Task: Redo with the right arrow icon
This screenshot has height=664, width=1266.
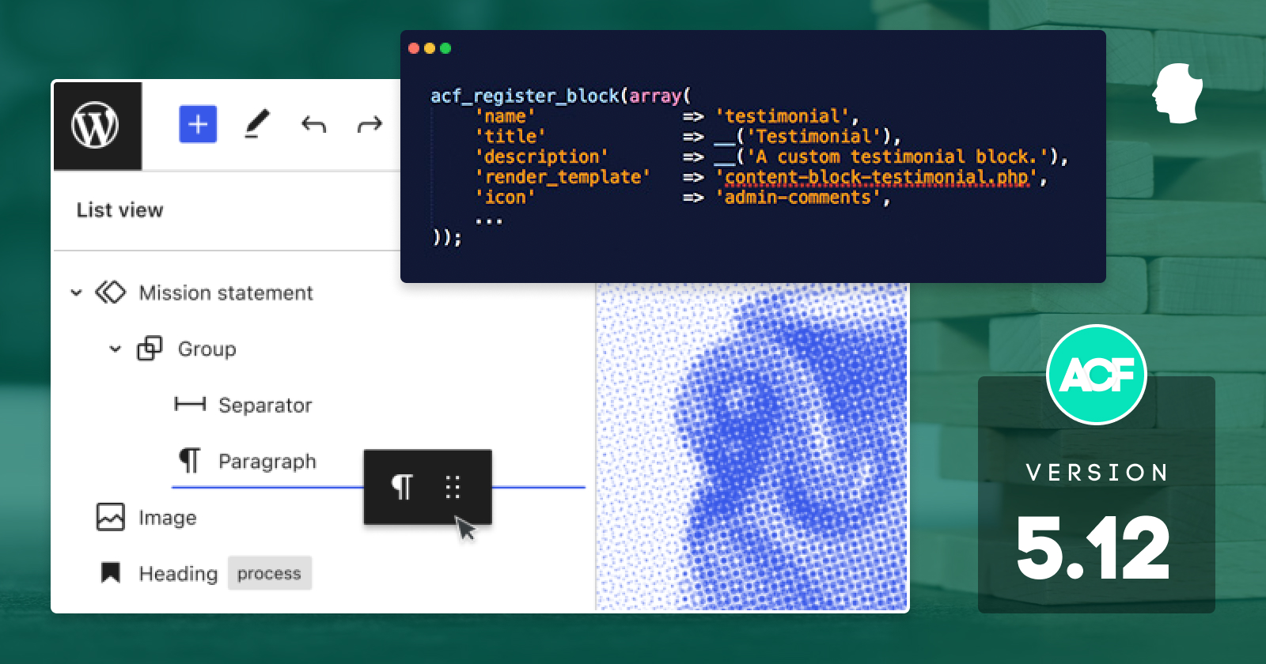Action: 370,124
